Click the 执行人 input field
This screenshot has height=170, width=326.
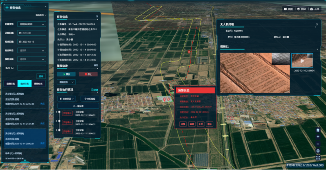click(32, 68)
